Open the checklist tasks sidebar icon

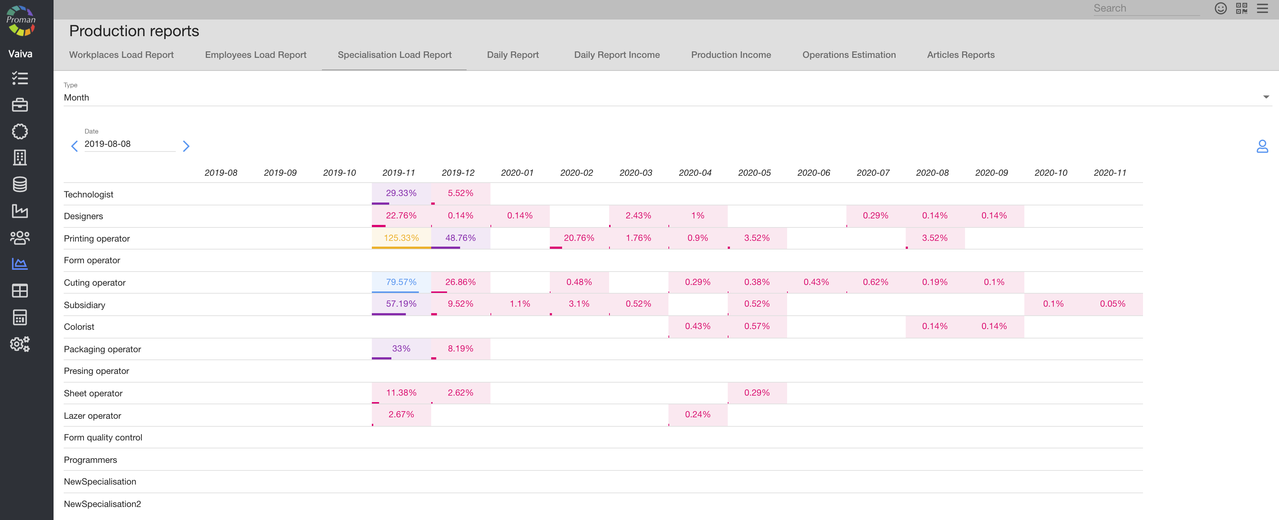click(20, 78)
